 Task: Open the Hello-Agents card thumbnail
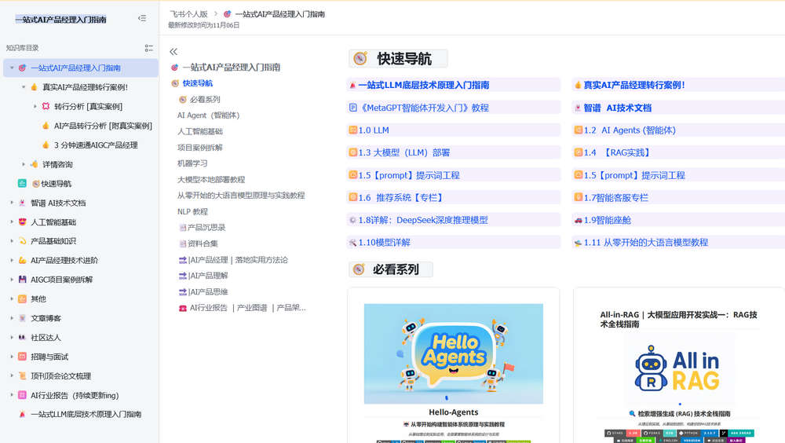coord(454,353)
